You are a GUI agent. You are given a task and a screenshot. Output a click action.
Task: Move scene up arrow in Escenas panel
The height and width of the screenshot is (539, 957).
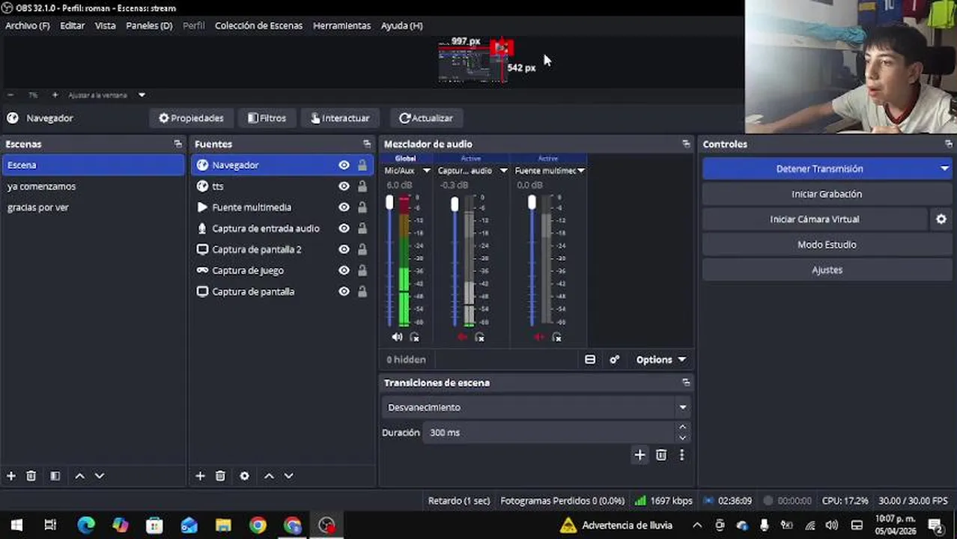pos(79,476)
